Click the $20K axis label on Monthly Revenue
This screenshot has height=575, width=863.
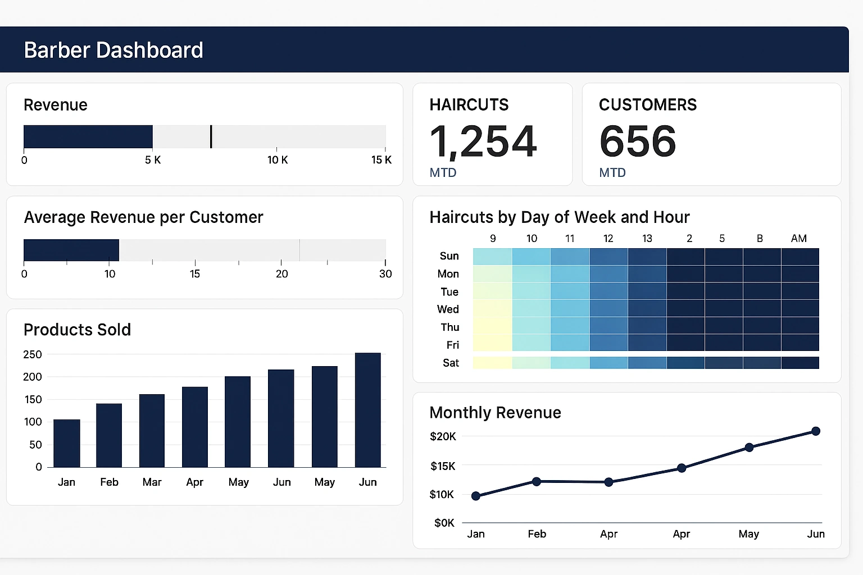pos(443,436)
